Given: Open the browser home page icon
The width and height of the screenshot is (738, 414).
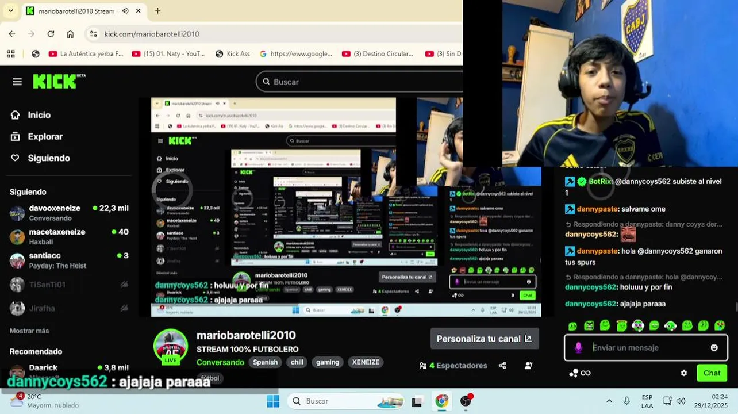Looking at the screenshot, I should tap(70, 34).
